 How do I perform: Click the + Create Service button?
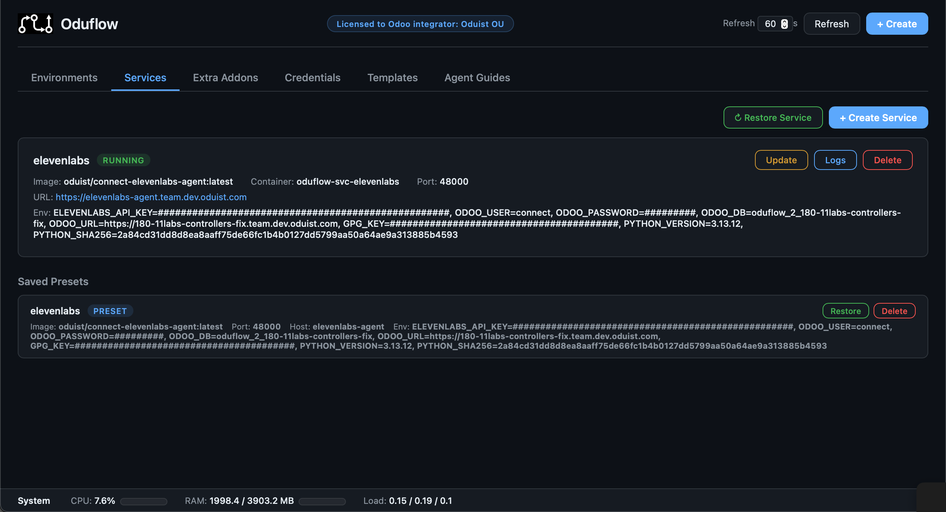878,117
